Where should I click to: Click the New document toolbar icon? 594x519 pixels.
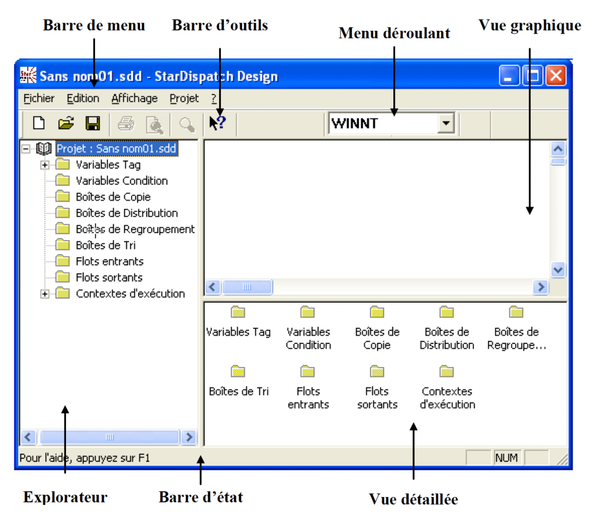pos(38,124)
